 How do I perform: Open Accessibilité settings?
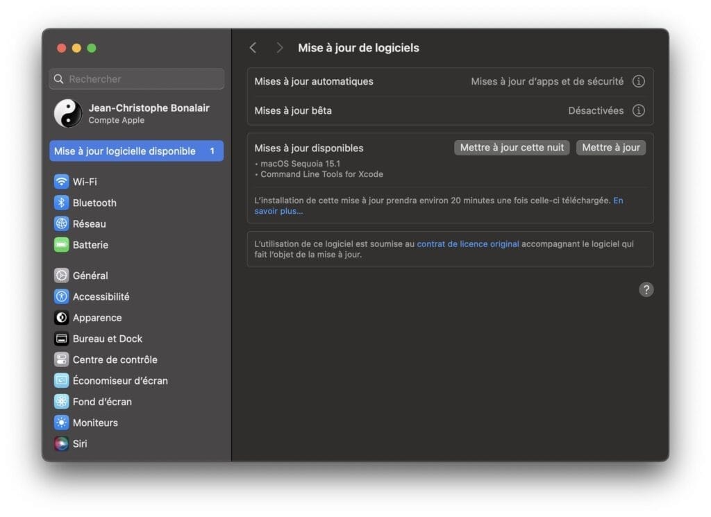point(62,296)
